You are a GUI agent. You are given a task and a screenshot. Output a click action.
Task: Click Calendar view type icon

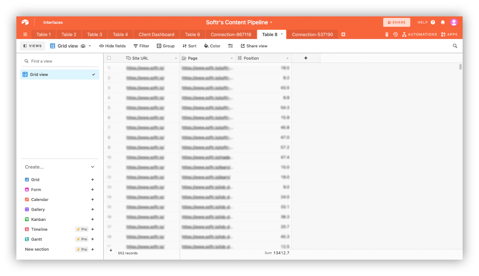click(x=27, y=199)
